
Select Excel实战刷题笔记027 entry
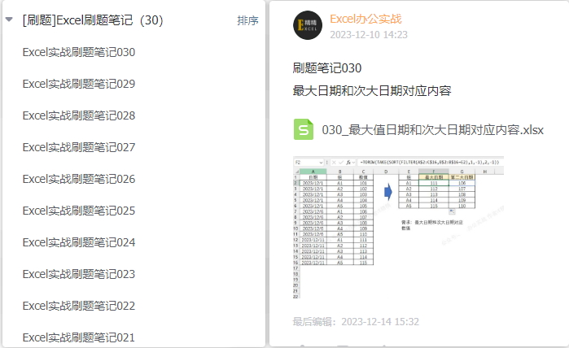point(79,147)
